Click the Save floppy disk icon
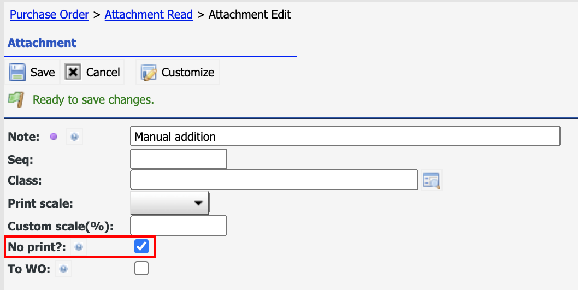The image size is (578, 290). click(17, 72)
